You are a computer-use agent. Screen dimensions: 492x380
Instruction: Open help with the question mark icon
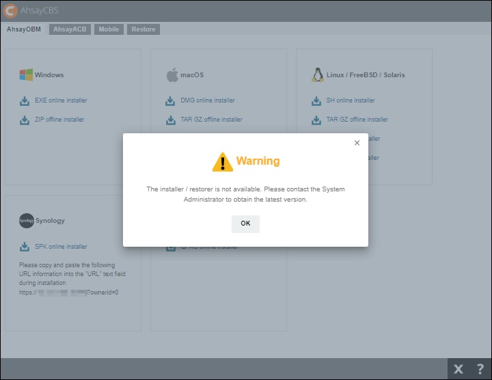[480, 369]
